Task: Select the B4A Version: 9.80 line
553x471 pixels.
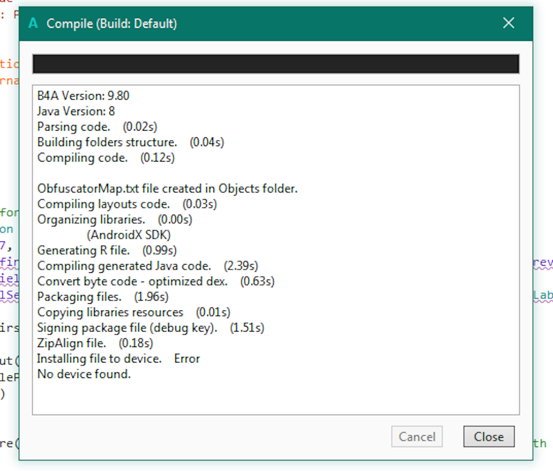Action: (x=83, y=96)
